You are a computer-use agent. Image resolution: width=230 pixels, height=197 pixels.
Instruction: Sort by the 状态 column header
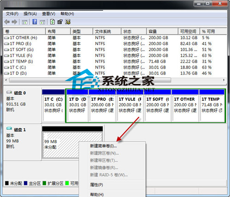[x=134, y=31]
